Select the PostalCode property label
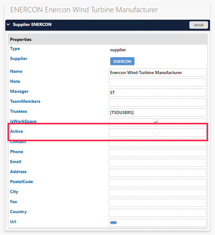The image size is (215, 235). click(22, 182)
